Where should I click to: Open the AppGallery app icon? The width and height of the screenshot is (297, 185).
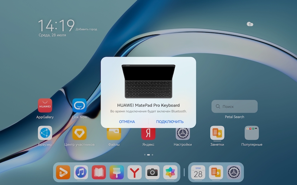pyautogui.click(x=45, y=105)
